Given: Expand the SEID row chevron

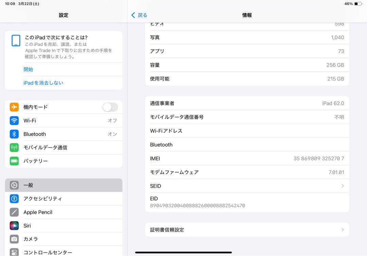Looking at the screenshot, I should pos(343,186).
